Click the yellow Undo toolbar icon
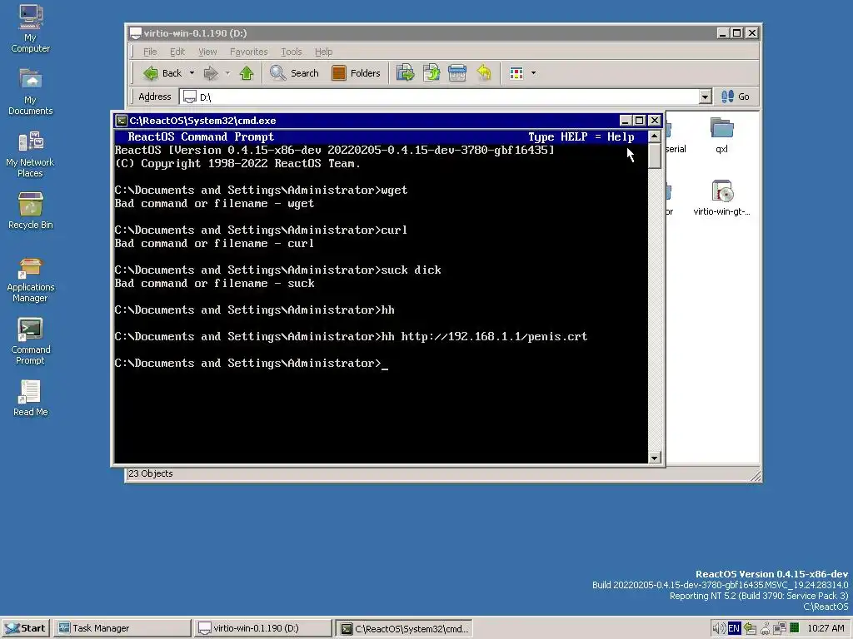853x639 pixels. [484, 73]
